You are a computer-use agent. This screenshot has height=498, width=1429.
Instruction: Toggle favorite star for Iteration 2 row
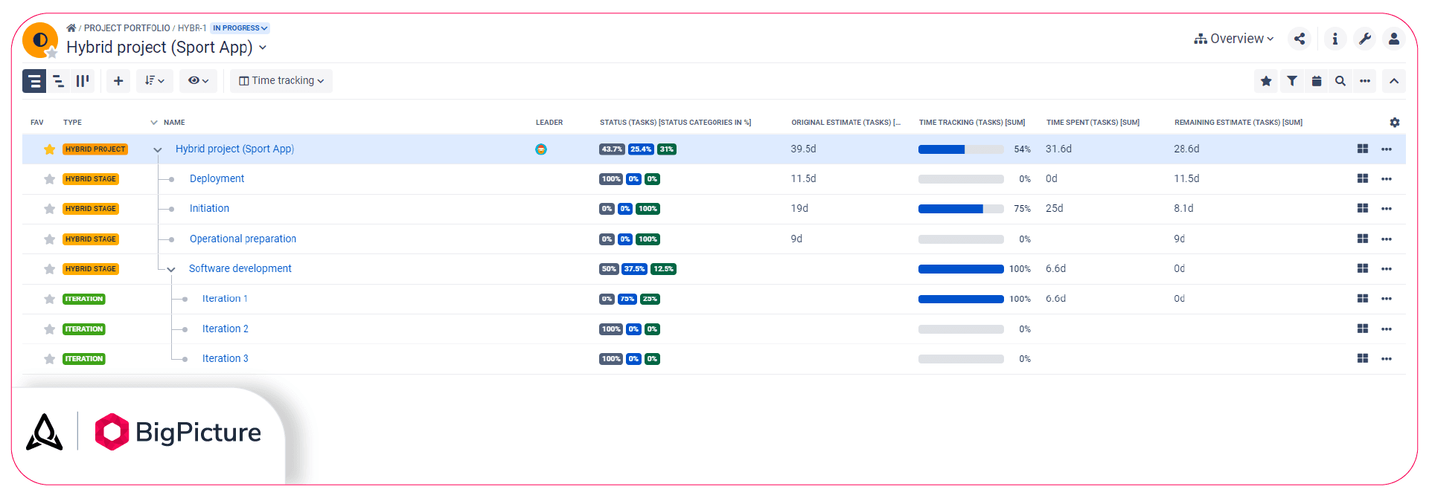point(49,329)
